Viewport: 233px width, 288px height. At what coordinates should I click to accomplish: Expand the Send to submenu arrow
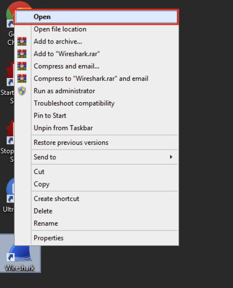(x=171, y=157)
